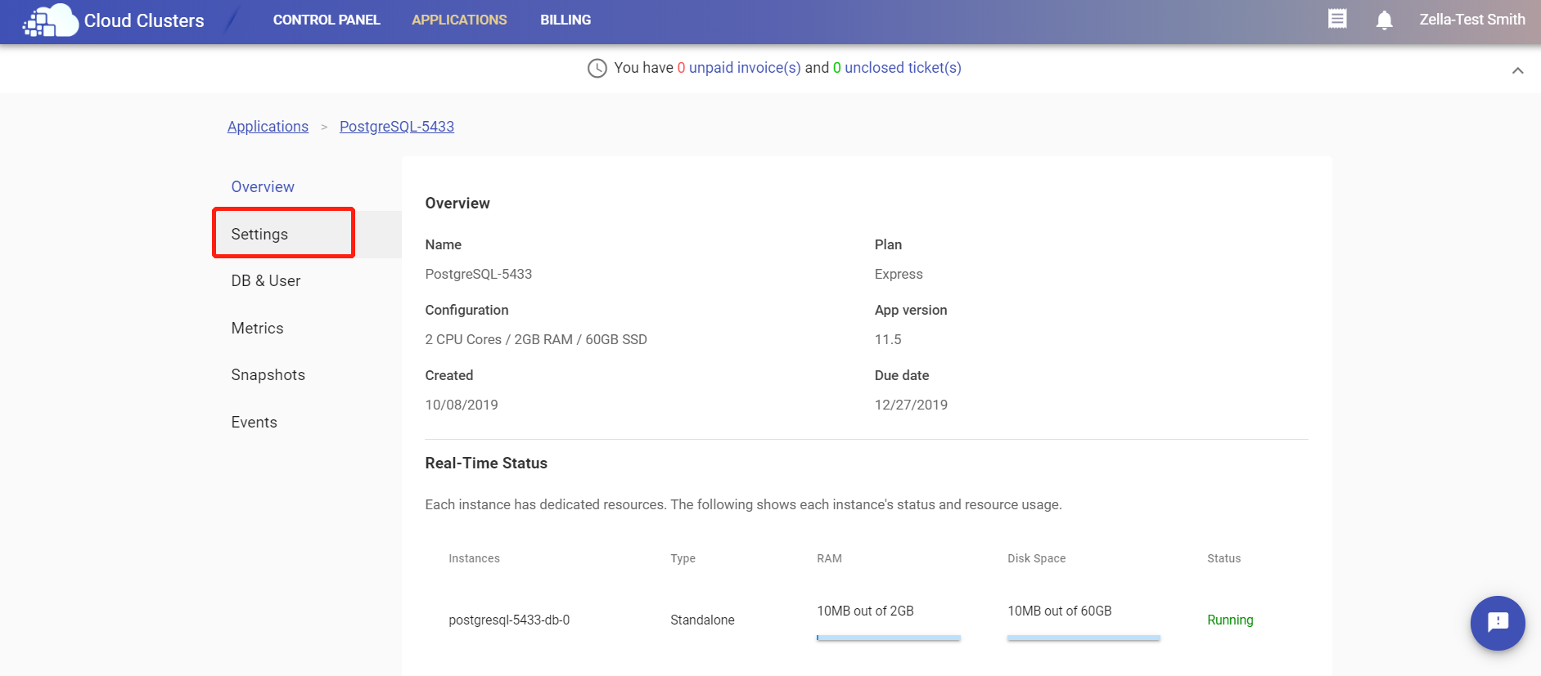This screenshot has height=676, width=1541.
Task: Click the Type column header
Action: [683, 559]
